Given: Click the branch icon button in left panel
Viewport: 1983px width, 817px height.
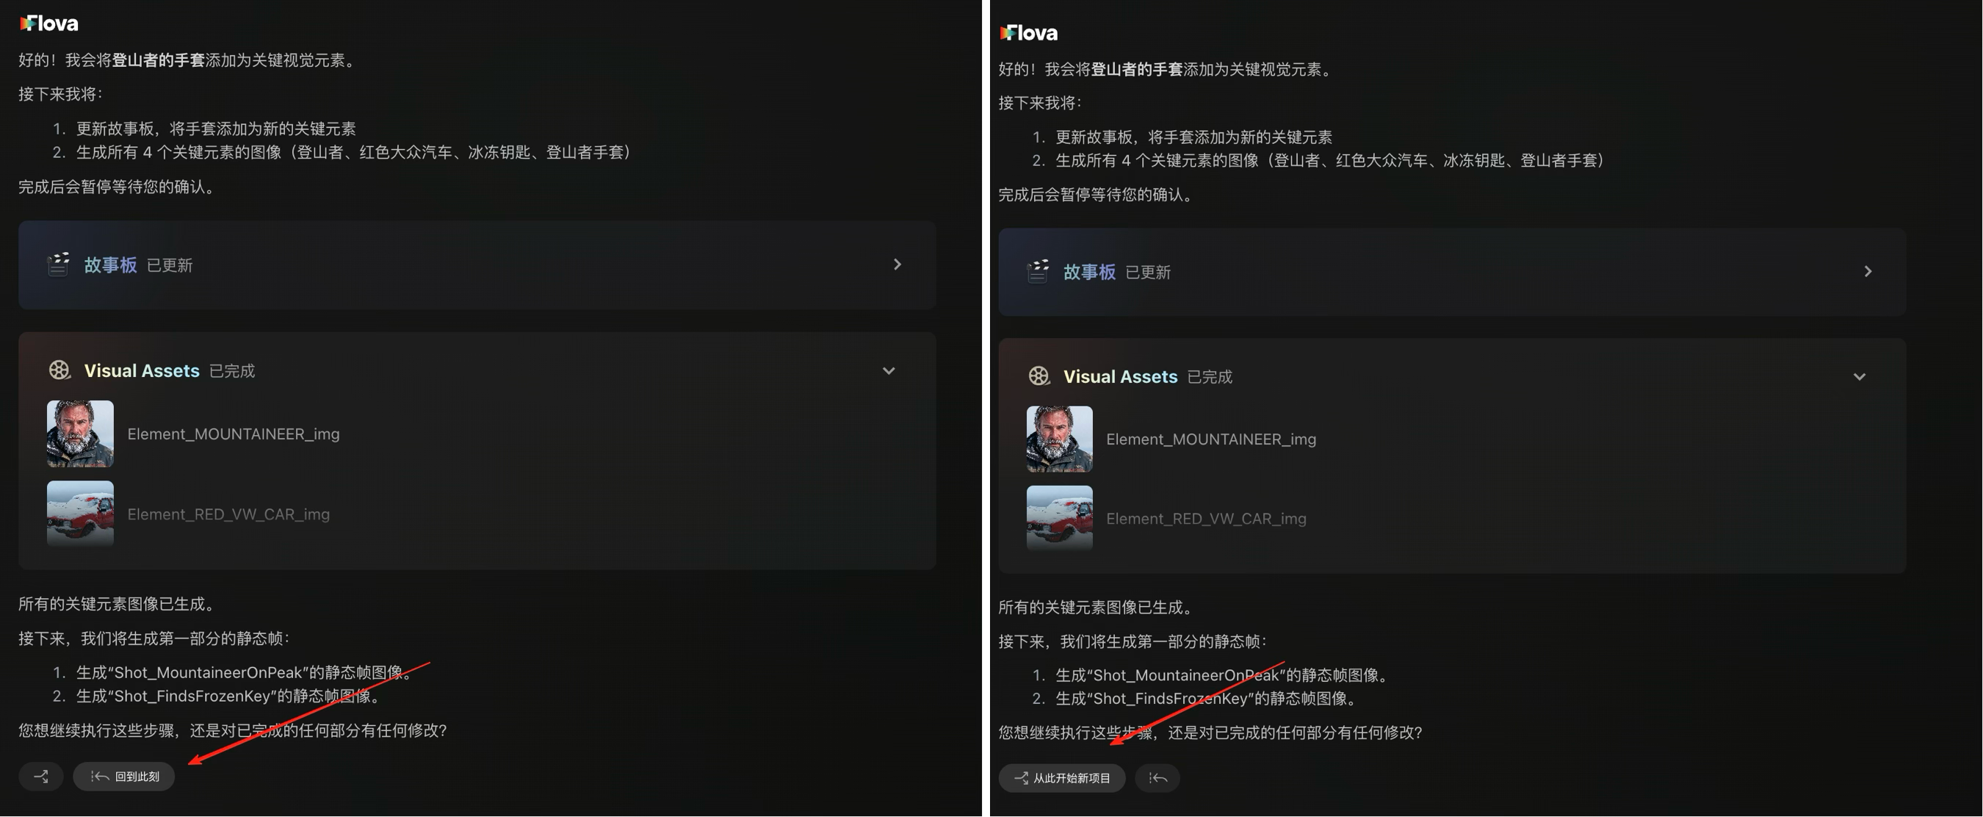Looking at the screenshot, I should pos(42,776).
